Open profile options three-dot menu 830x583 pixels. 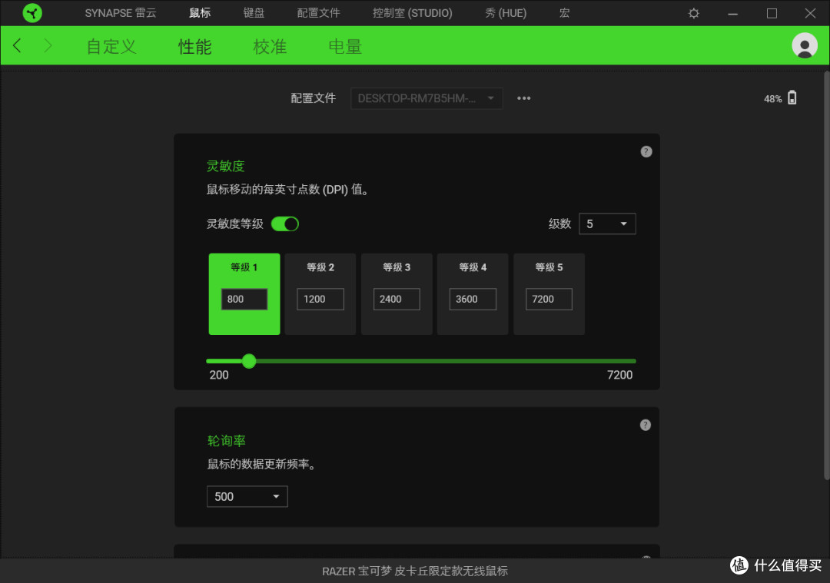pos(523,98)
